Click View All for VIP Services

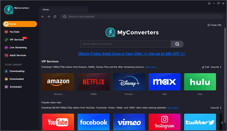pyautogui.click(x=216, y=67)
